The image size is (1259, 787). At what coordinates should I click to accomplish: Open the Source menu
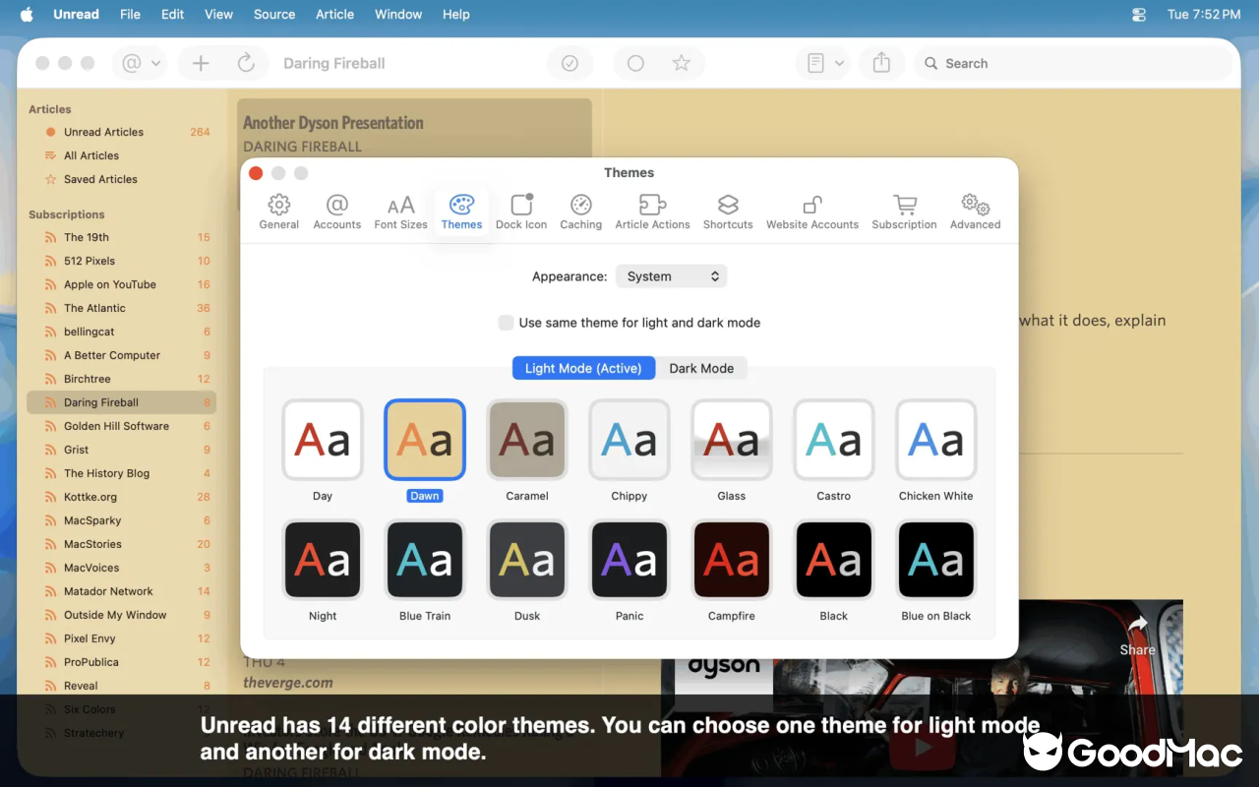[274, 14]
